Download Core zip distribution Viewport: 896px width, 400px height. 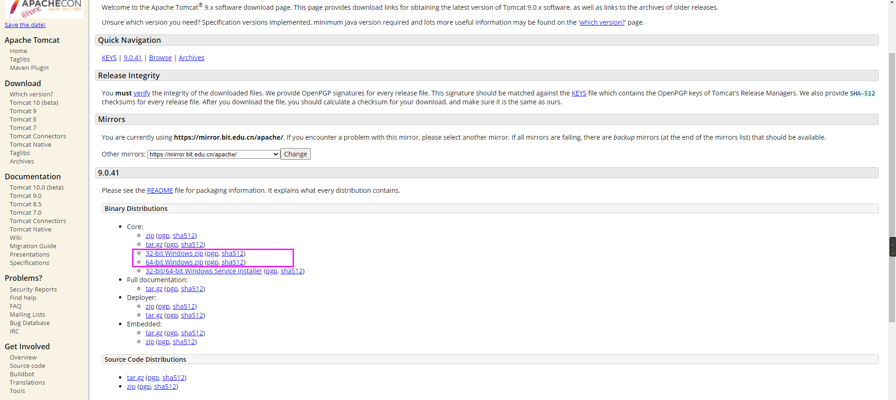click(150, 236)
